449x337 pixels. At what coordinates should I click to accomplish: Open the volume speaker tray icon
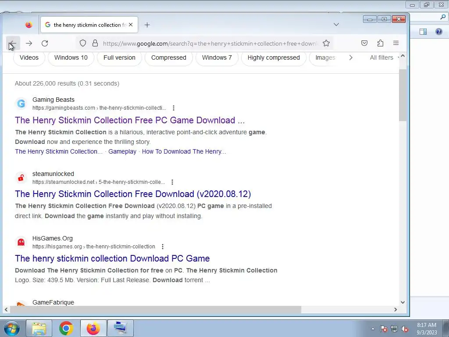[x=405, y=329]
